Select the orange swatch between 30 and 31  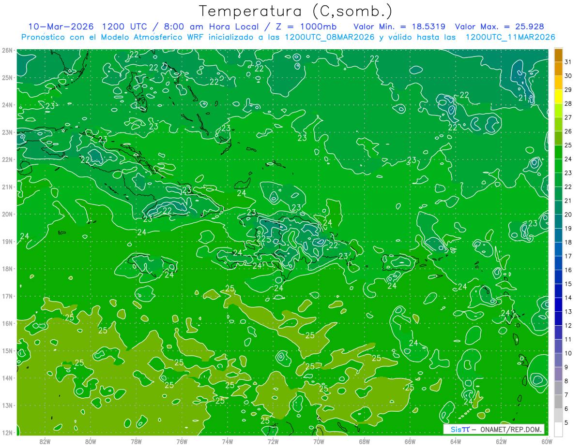tap(558, 69)
